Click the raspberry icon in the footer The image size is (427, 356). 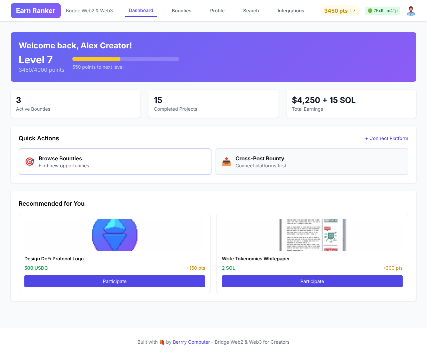161,342
